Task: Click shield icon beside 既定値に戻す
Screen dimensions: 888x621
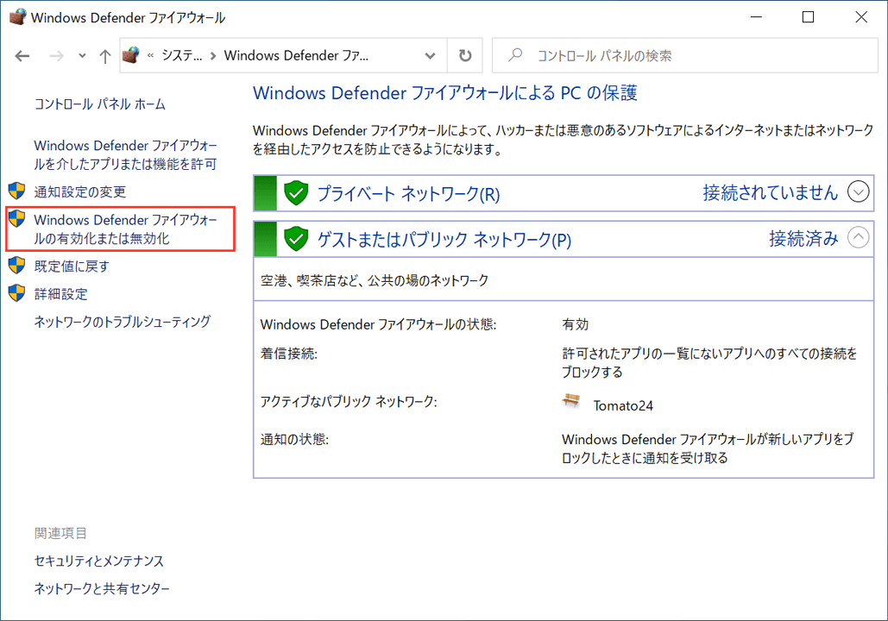Action: pos(17,265)
